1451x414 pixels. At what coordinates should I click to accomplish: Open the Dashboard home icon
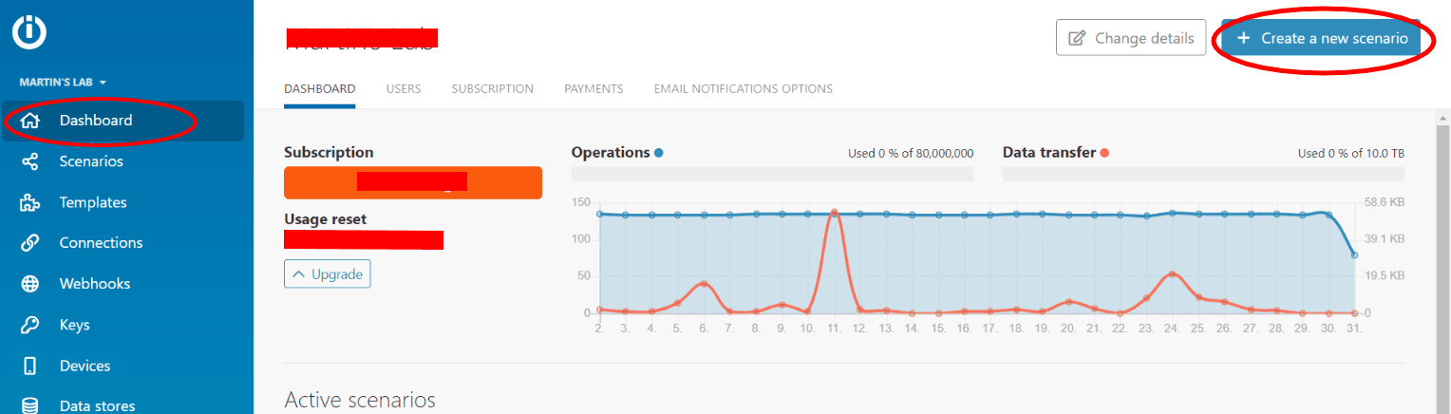click(x=30, y=121)
